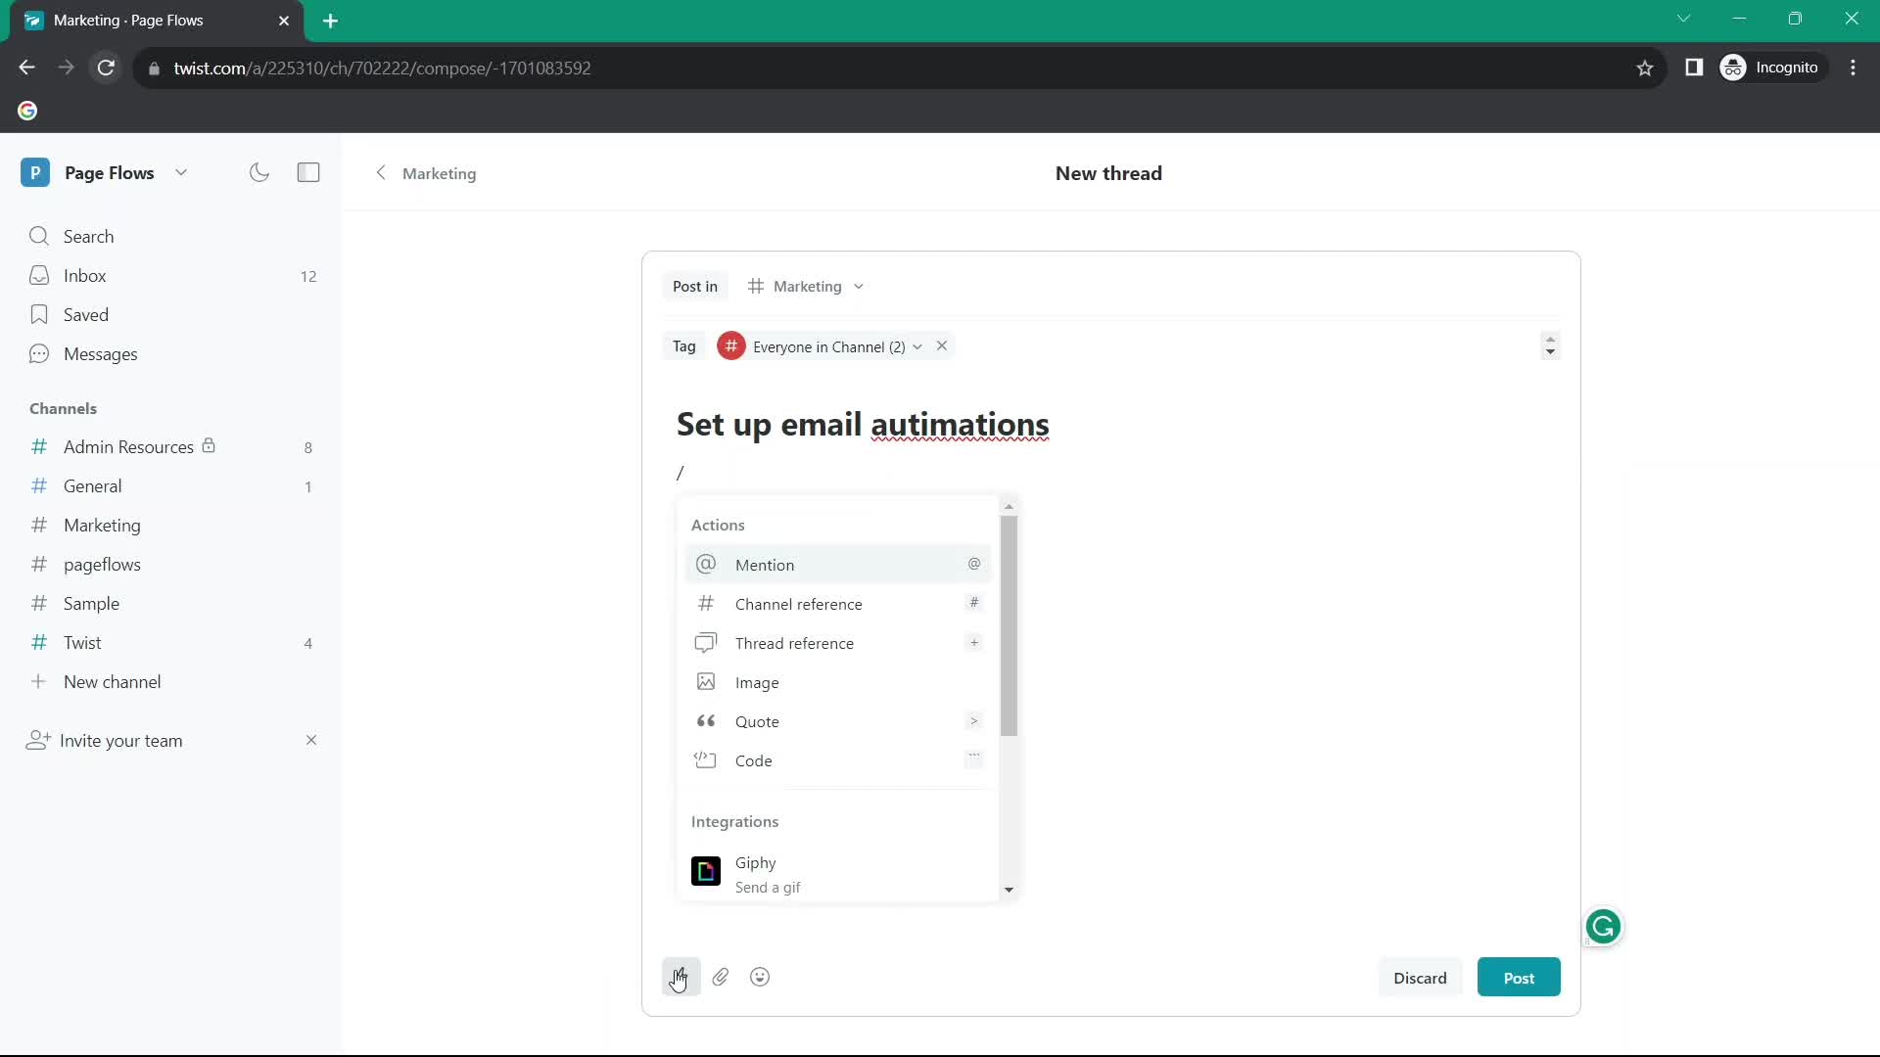Open the Marketing channel page
The image size is (1880, 1057).
(101, 524)
